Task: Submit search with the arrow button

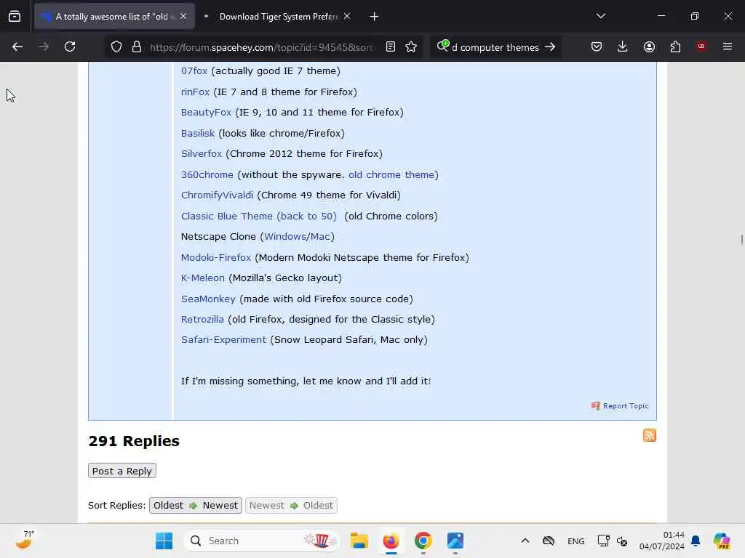Action: click(x=550, y=46)
